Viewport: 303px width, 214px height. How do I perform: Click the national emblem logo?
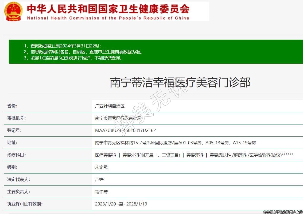pyautogui.click(x=14, y=11)
